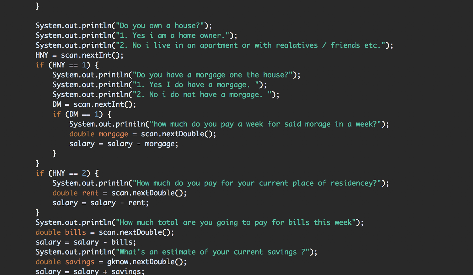Click the salary = salary - rent line
Image resolution: width=473 pixels, height=275 pixels.
pos(101,203)
